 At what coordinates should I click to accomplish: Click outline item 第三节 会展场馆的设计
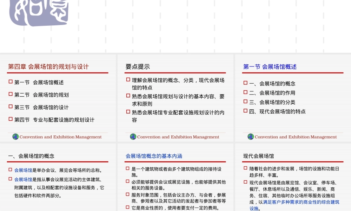(x=41, y=107)
